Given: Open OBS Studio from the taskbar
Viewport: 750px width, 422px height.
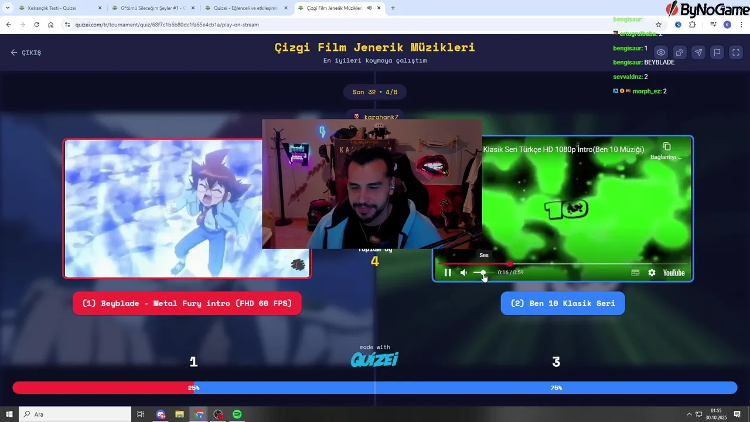Looking at the screenshot, I should point(218,414).
